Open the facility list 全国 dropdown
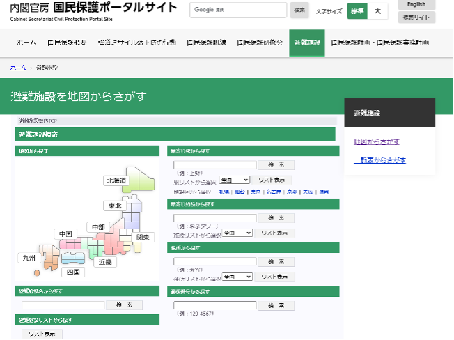 coord(237,233)
